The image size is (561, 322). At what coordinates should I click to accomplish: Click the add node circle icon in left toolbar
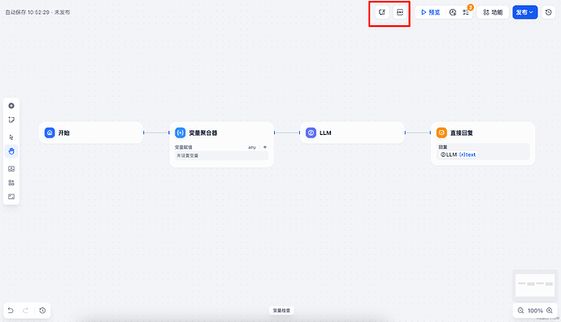[x=11, y=106]
